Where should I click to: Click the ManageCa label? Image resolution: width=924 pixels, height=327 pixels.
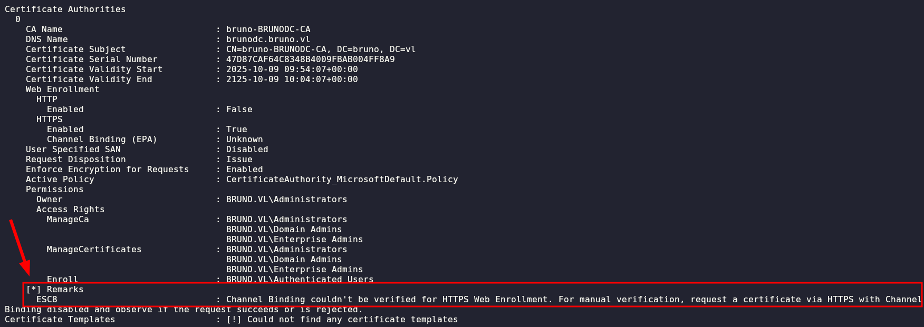pyautogui.click(x=68, y=220)
